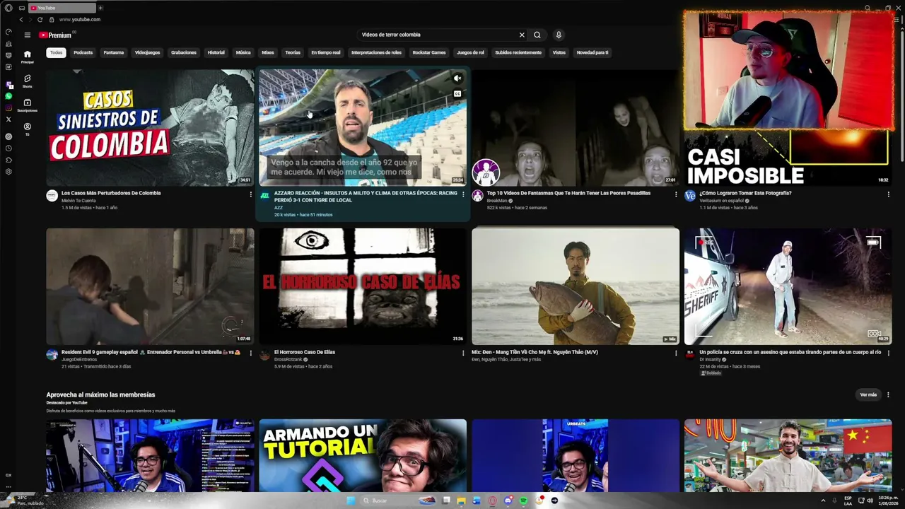The height and width of the screenshot is (509, 905).
Task: Open options for Un policía se cruza video
Action: (x=889, y=353)
